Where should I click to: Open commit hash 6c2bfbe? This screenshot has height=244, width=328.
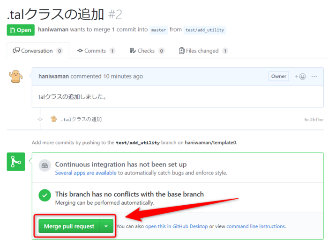(313, 120)
